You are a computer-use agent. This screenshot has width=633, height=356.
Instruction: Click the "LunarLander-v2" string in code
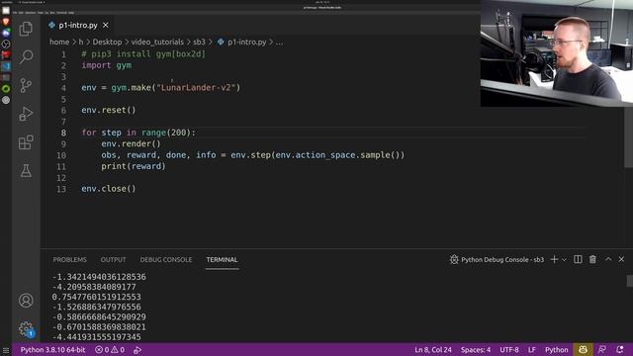click(x=196, y=88)
